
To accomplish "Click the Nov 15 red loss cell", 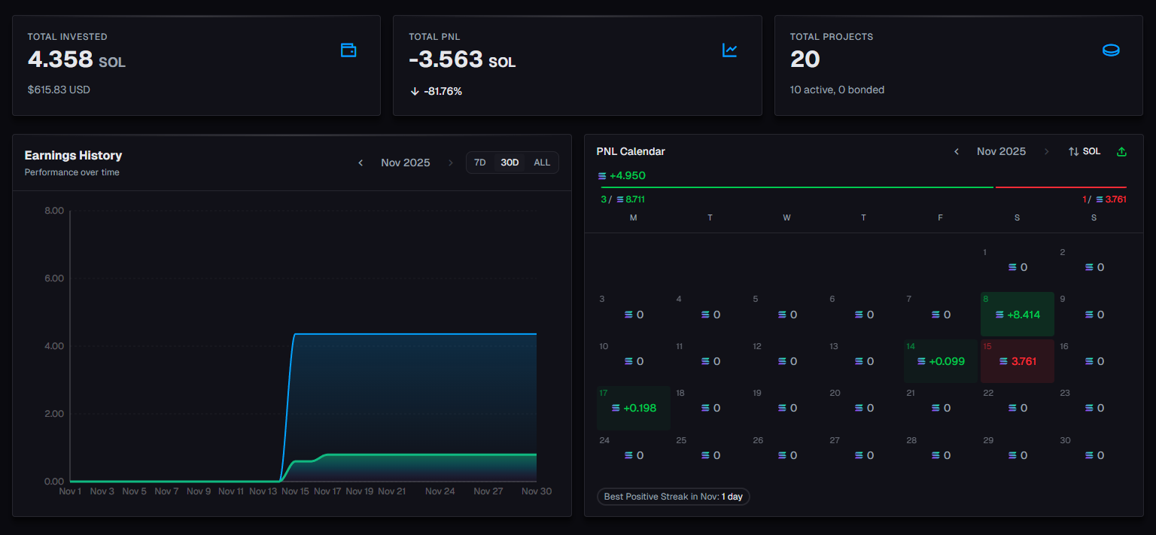I will point(1017,360).
